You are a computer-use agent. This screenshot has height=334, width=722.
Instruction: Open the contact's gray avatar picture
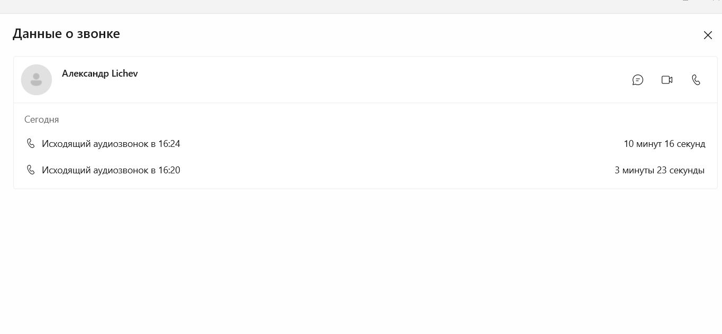pos(36,80)
